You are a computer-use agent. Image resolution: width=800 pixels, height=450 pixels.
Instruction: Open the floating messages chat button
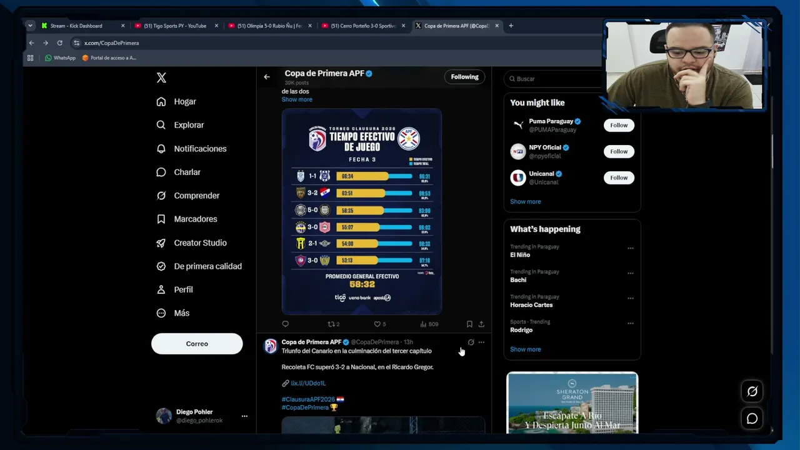pyautogui.click(x=752, y=419)
